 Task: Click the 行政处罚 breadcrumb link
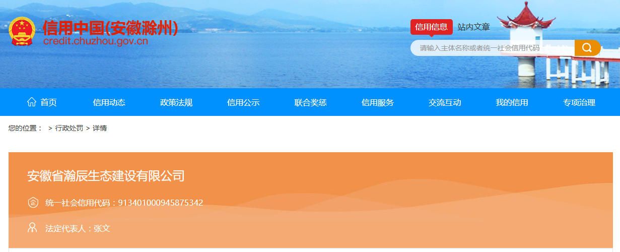point(69,128)
